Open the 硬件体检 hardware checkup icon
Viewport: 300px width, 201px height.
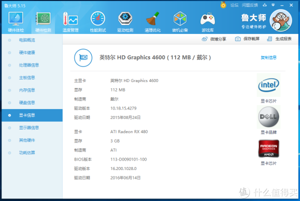pyautogui.click(x=16, y=21)
